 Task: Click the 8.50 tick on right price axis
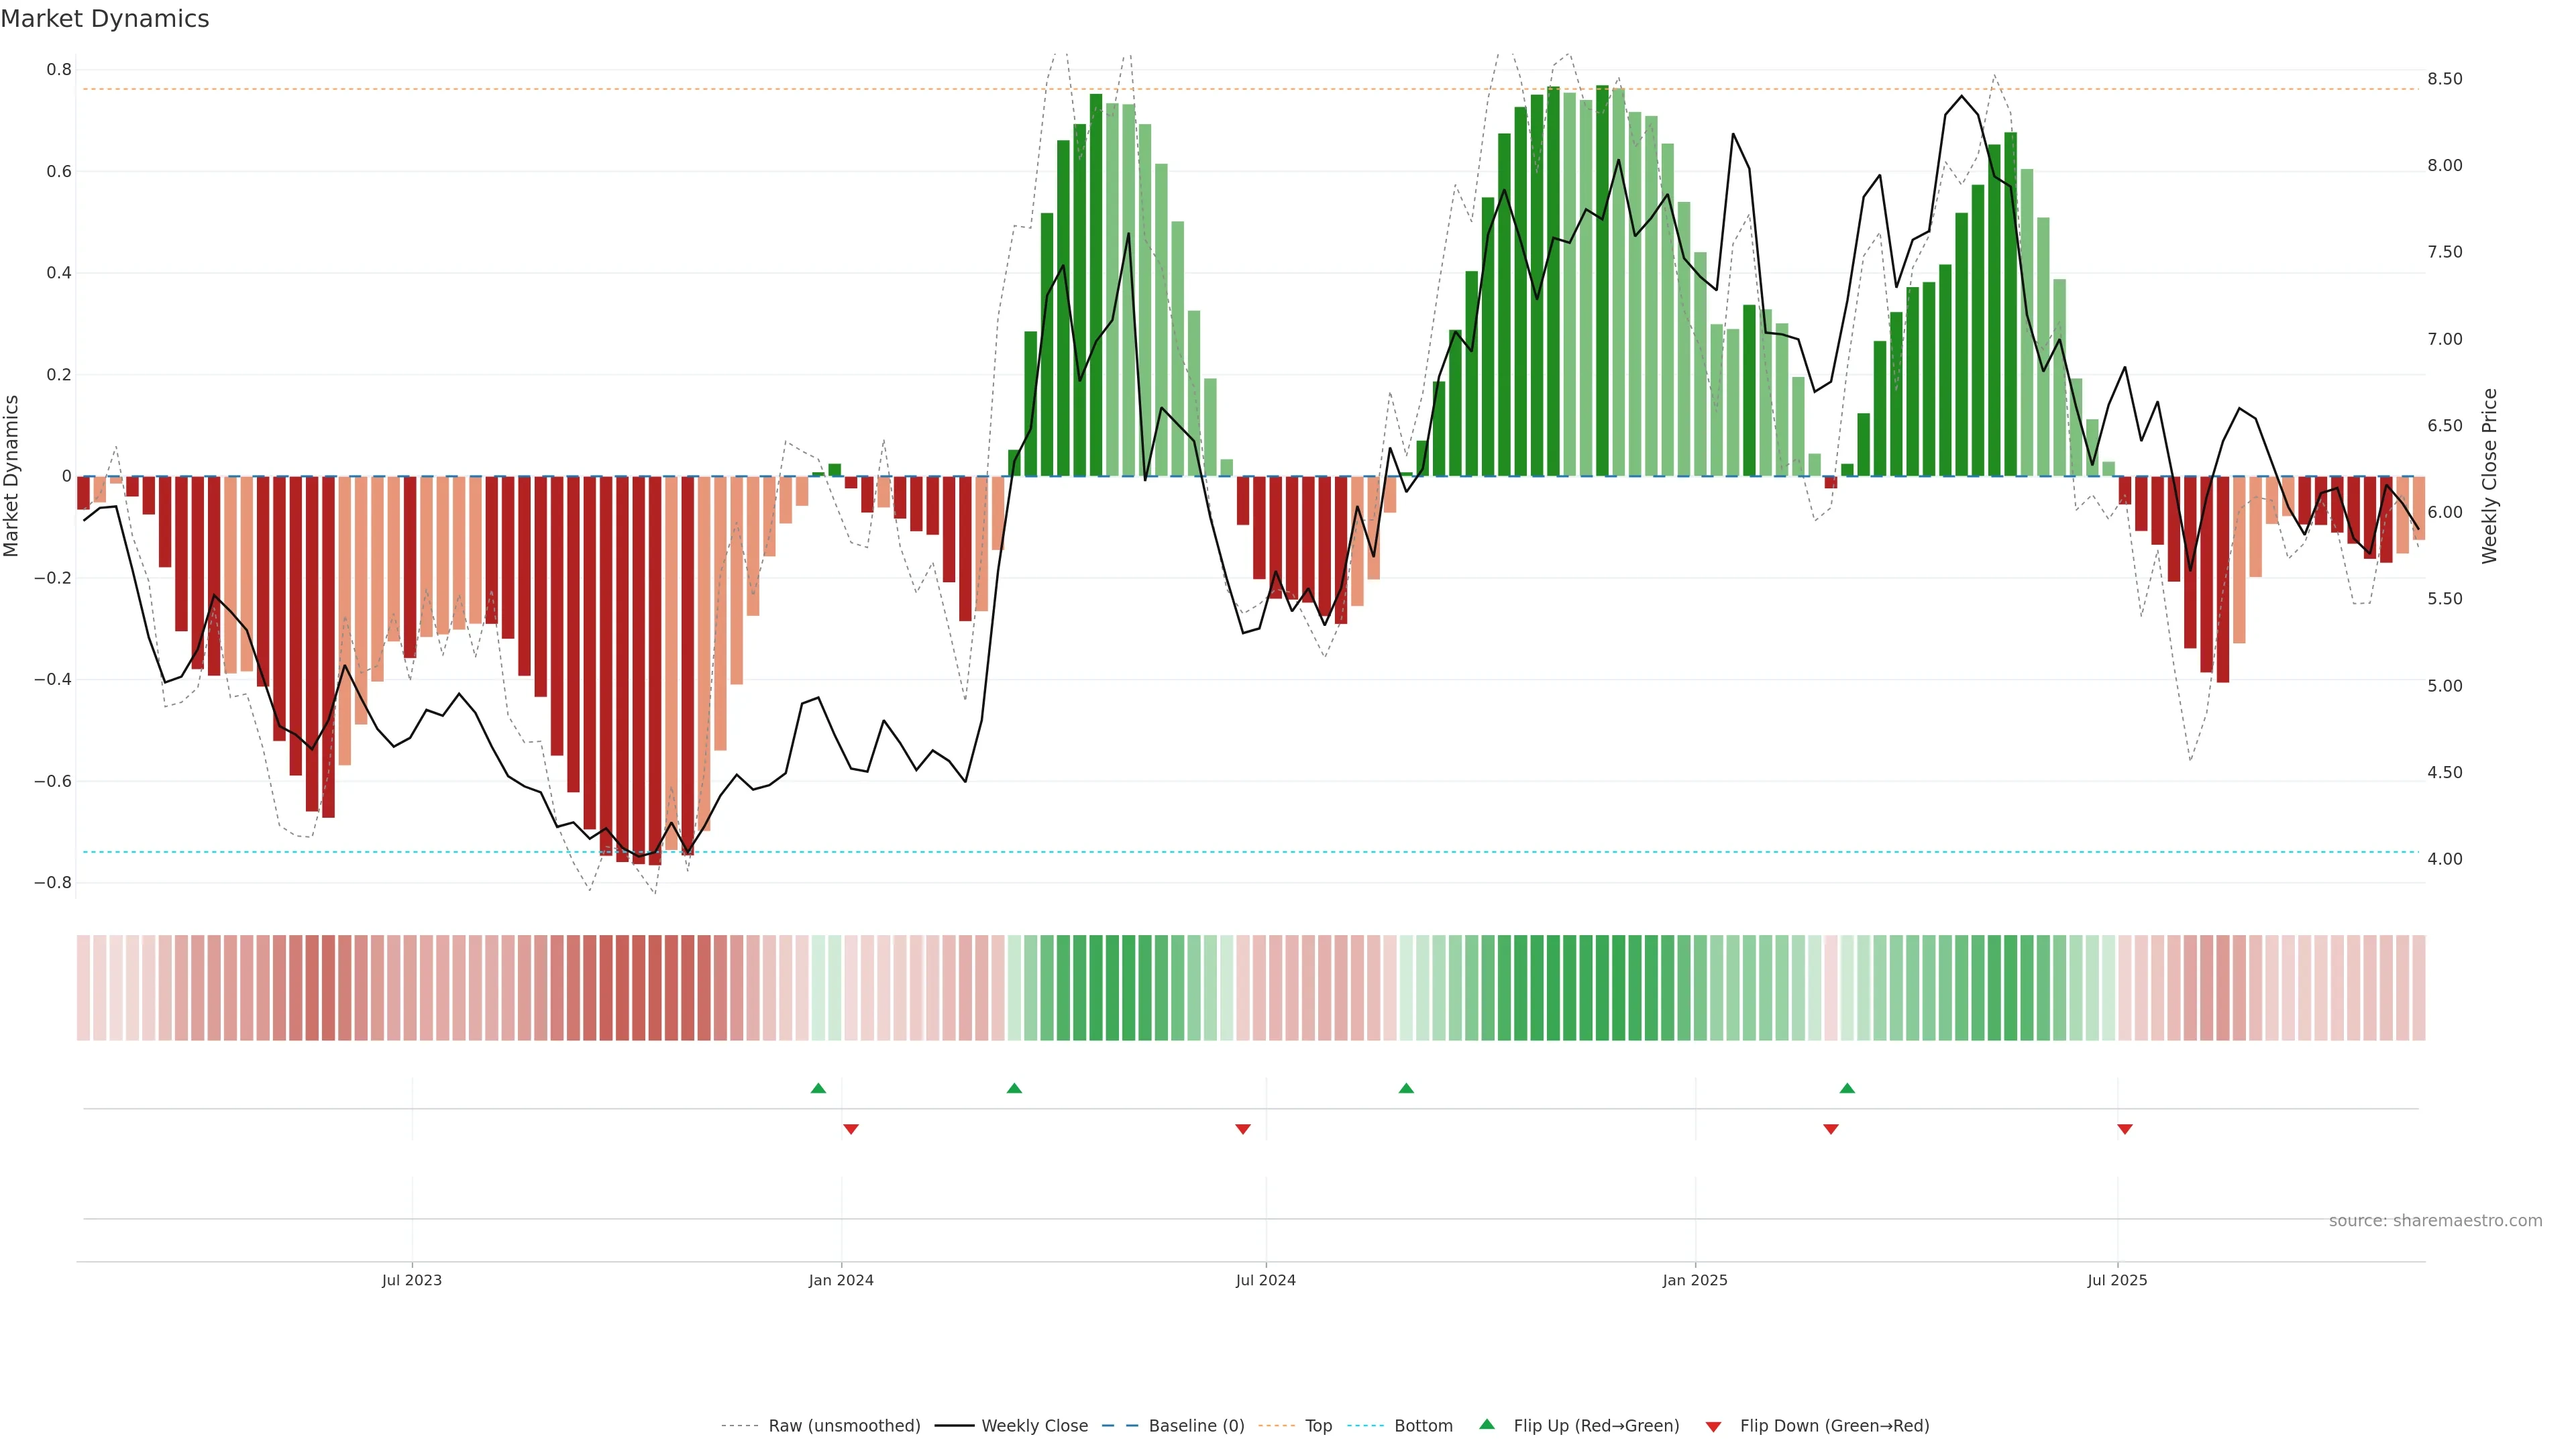coord(2444,79)
